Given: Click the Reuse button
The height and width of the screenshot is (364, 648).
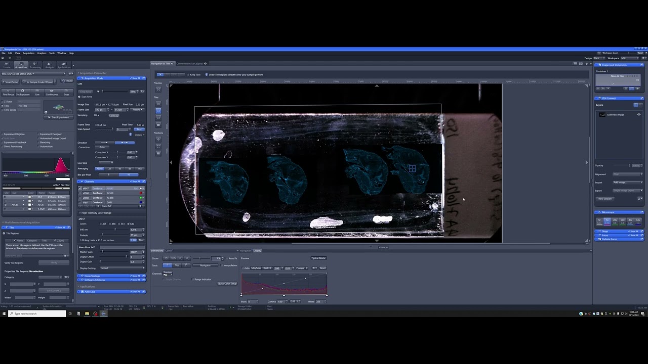Looking at the screenshot, I should point(68,81).
